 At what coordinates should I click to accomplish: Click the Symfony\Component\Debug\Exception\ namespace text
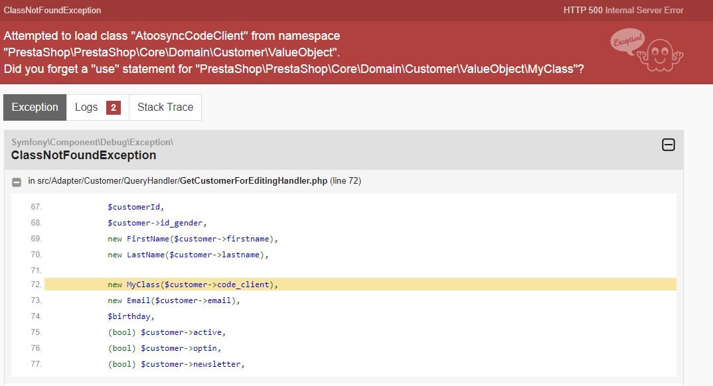[92, 142]
